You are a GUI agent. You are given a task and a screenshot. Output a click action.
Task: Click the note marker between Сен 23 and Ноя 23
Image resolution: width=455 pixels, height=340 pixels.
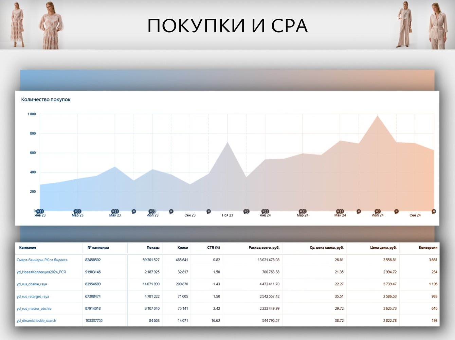pyautogui.click(x=208, y=211)
